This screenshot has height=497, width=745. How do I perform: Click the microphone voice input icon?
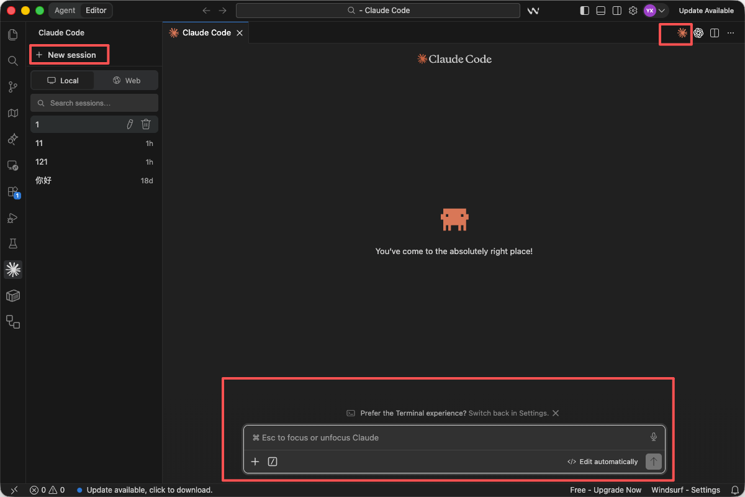click(x=654, y=437)
